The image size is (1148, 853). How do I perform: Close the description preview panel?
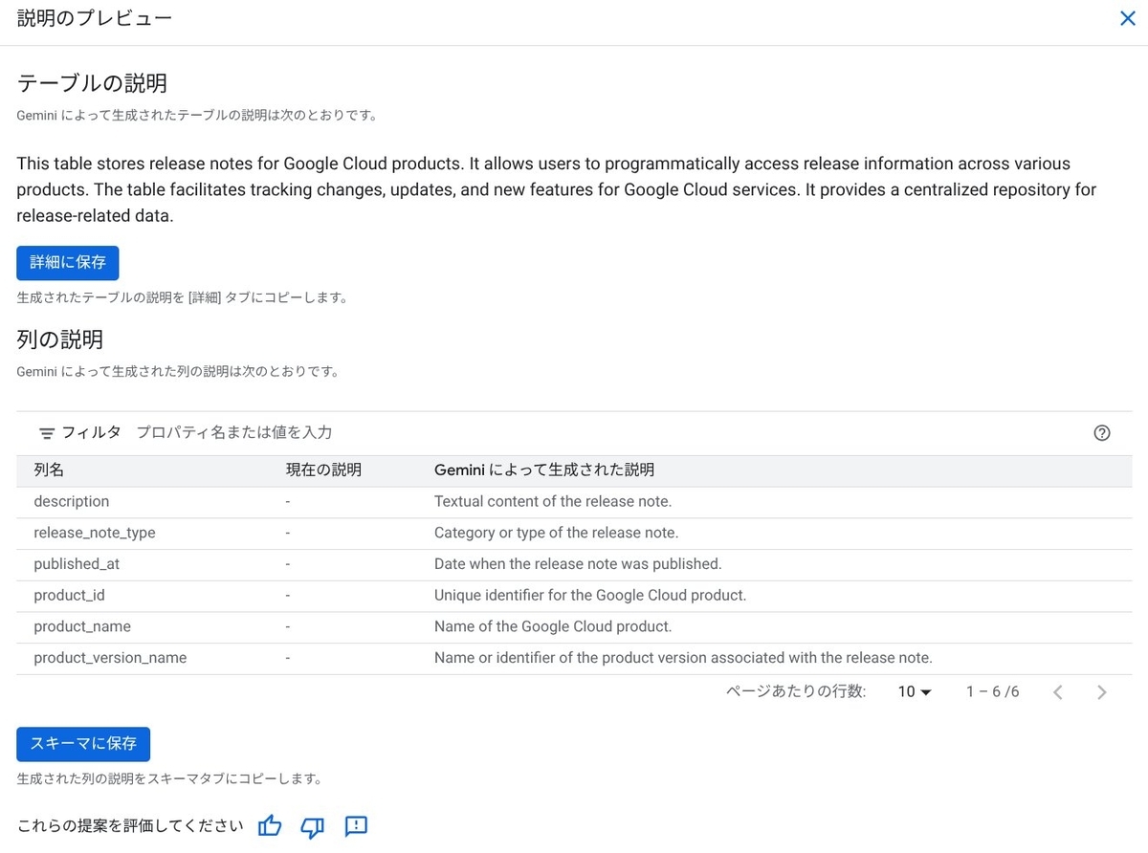click(x=1128, y=18)
